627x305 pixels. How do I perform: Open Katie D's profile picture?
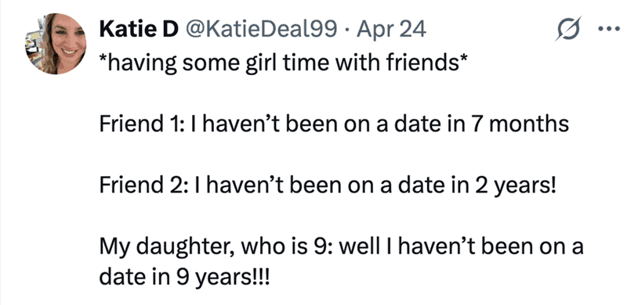(x=56, y=44)
